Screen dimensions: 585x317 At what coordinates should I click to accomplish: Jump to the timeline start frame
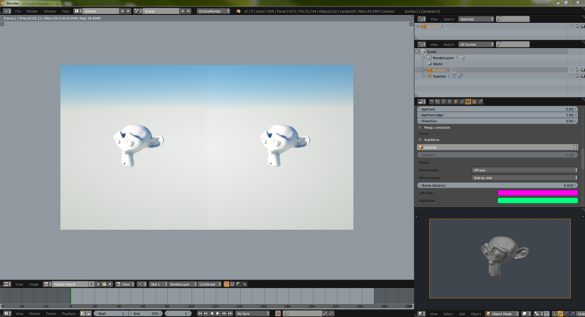coord(200,313)
